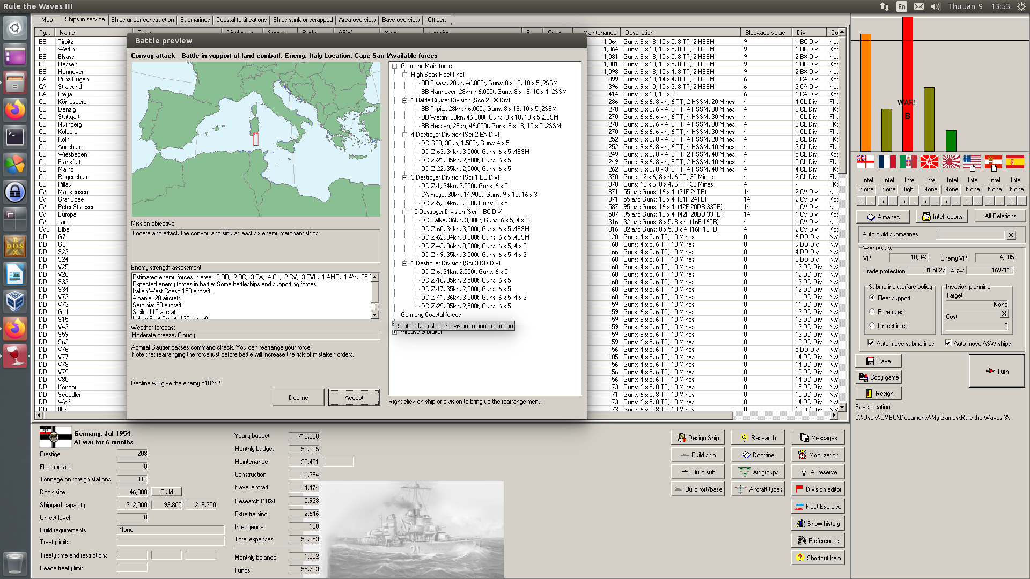
Task: Click the Build sub button
Action: point(697,472)
